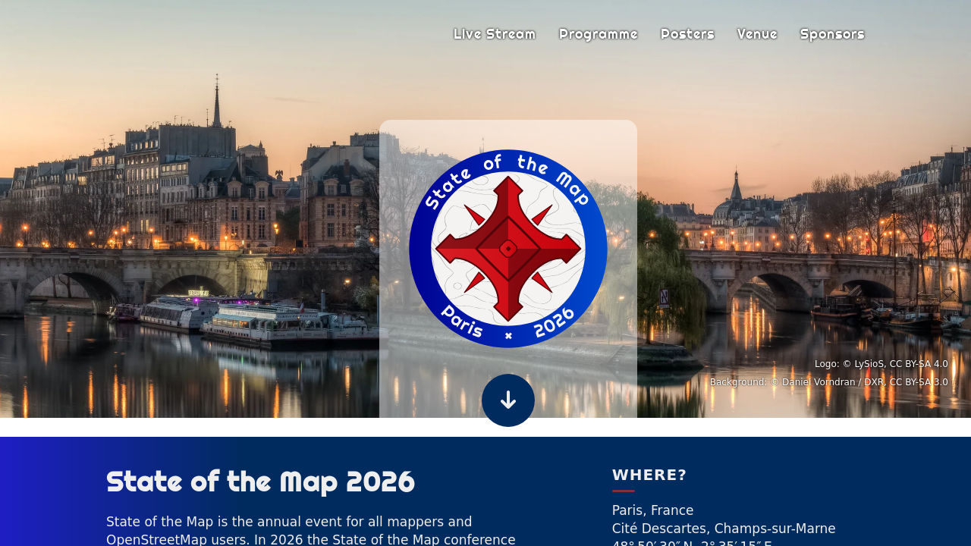The image size is (971, 546).
Task: Click the State of the Map Paris 2026 logo
Action: coord(508,249)
